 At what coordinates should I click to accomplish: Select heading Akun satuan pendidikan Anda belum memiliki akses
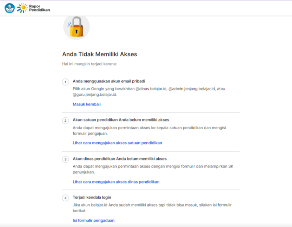point(121,120)
